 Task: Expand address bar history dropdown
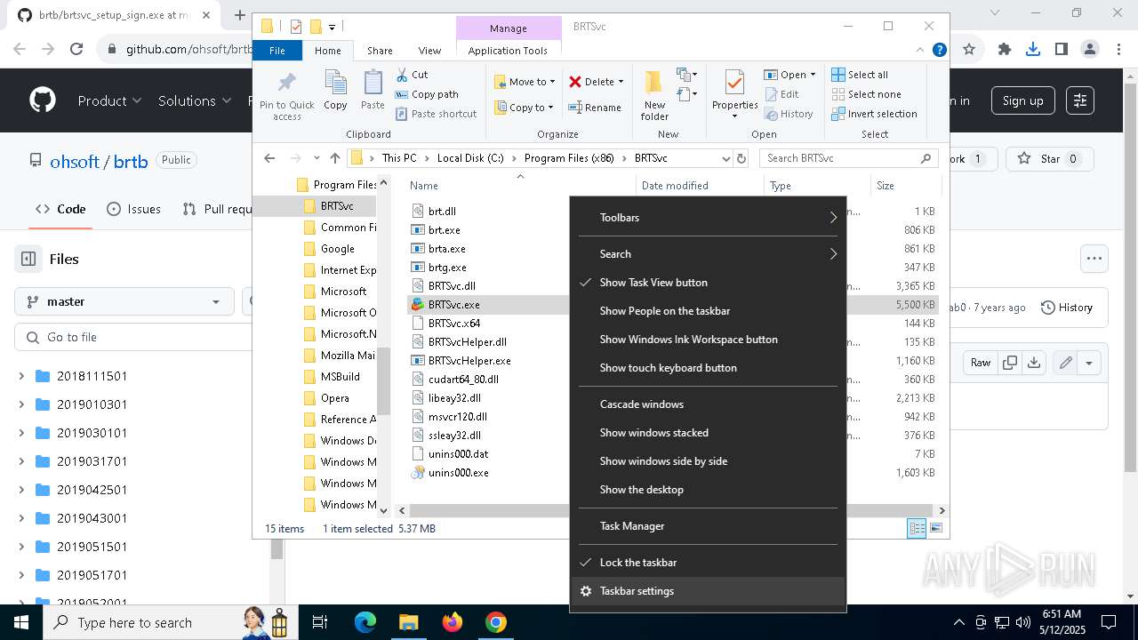point(725,158)
